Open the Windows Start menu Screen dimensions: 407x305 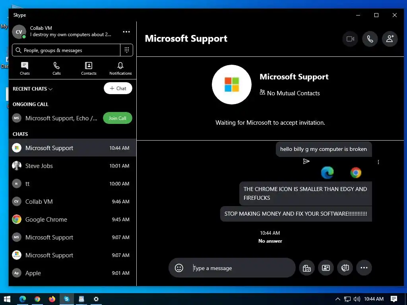pos(7,299)
